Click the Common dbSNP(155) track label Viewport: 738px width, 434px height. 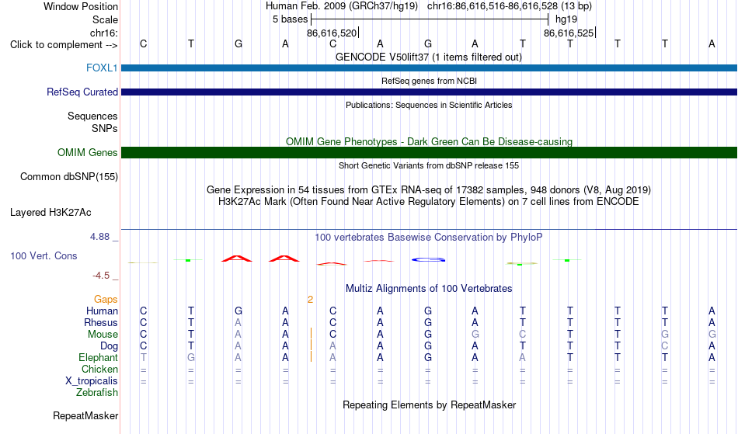coord(68,177)
